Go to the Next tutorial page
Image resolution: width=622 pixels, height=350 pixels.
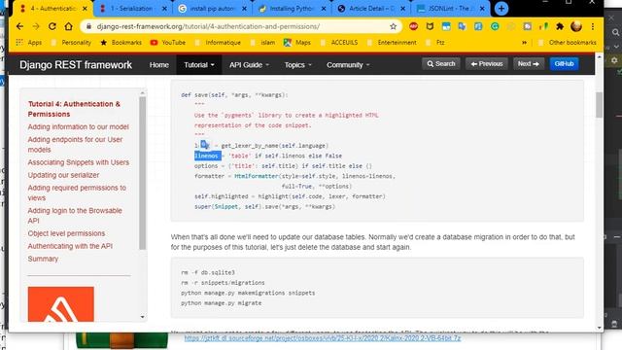coord(529,64)
